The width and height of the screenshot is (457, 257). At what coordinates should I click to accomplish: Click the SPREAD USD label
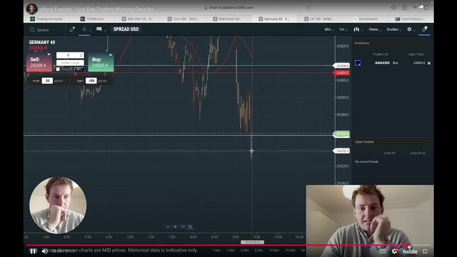point(126,29)
